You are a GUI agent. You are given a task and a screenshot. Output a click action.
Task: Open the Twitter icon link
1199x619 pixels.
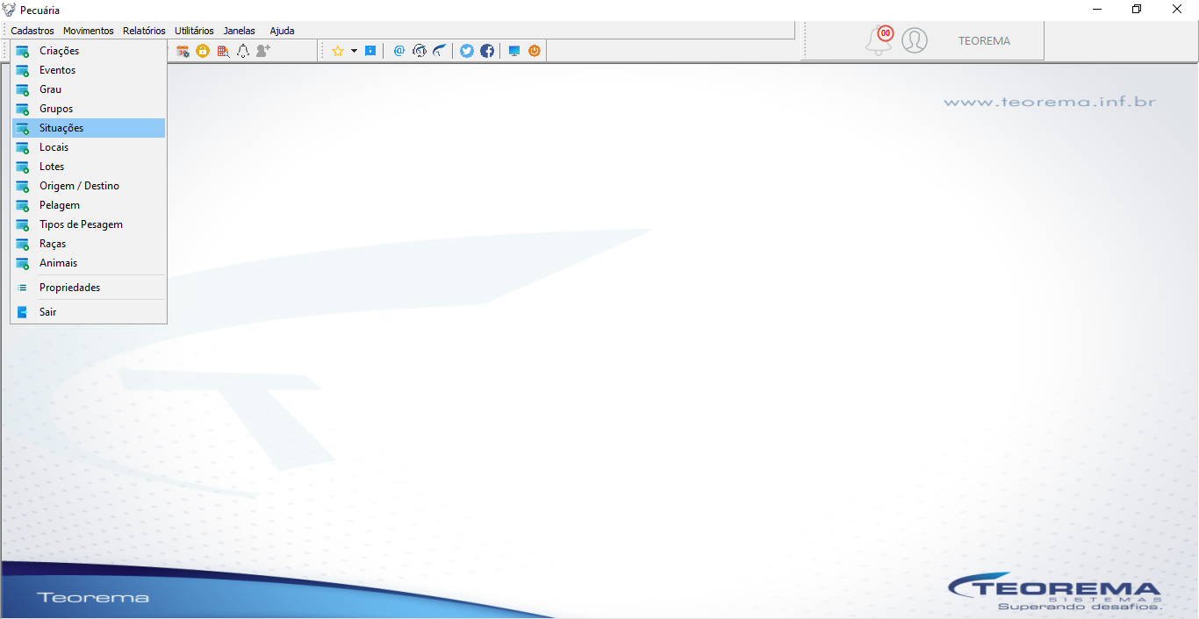coord(467,51)
